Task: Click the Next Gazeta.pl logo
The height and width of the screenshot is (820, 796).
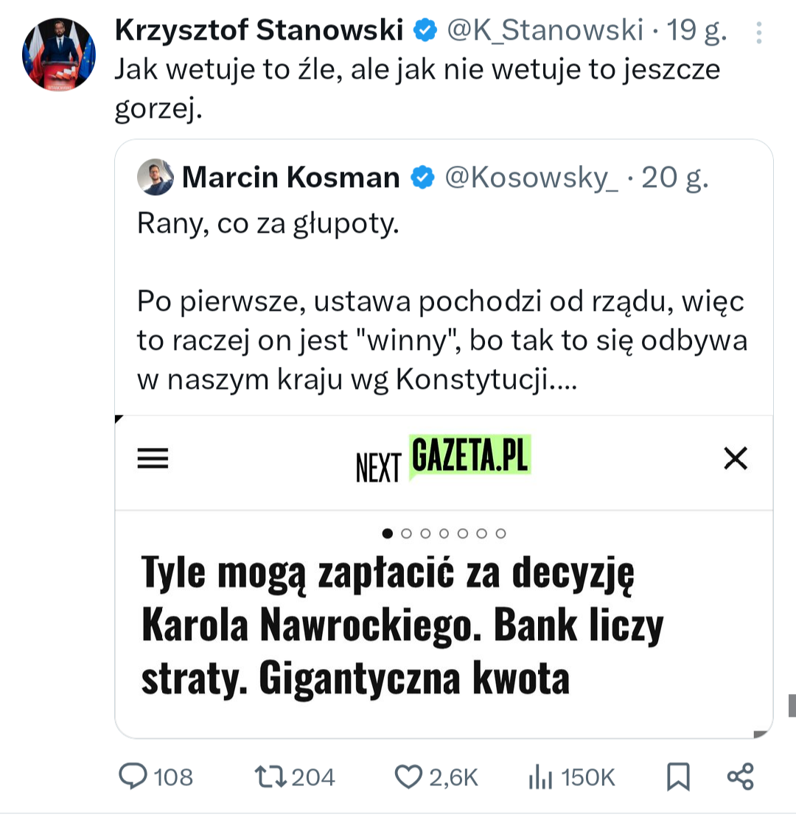Action: (x=443, y=459)
